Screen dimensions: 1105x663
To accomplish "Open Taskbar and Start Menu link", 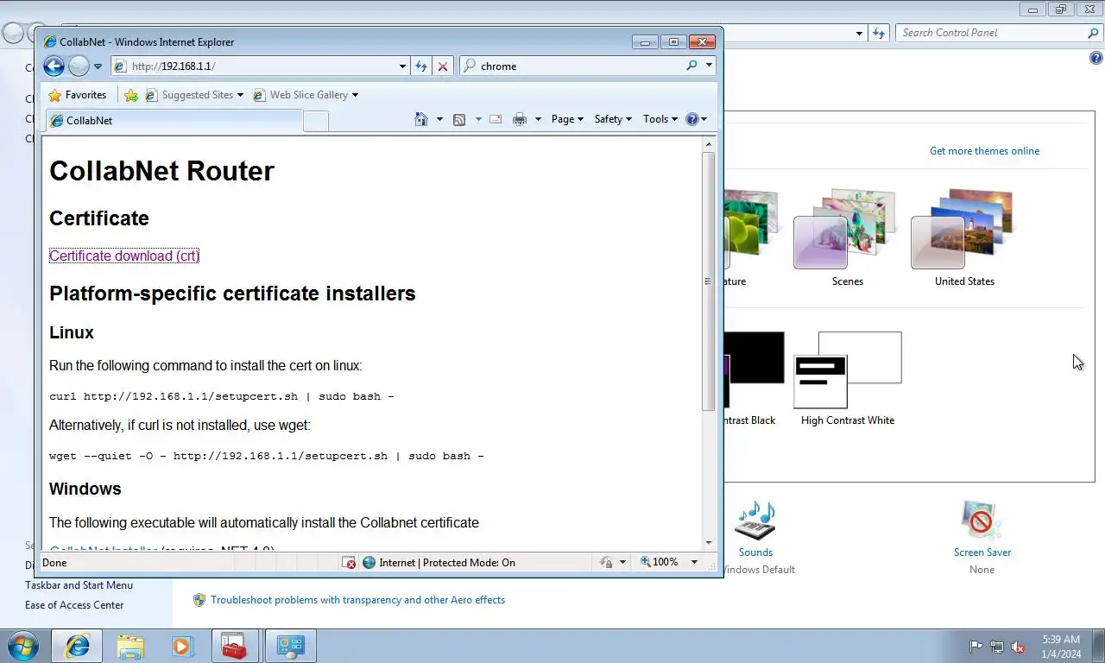I will pos(79,585).
